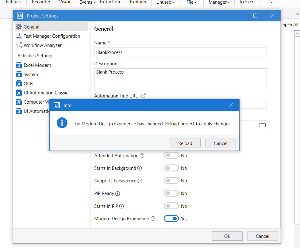Browse folder icon beside the path field
The width and height of the screenshot is (300, 248).
coord(262,125)
